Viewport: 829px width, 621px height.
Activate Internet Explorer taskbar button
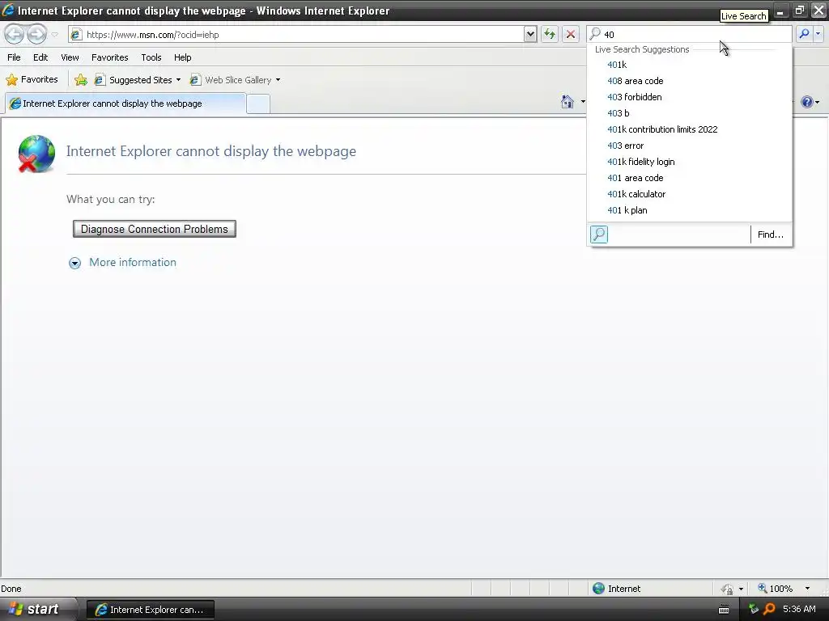pos(150,610)
